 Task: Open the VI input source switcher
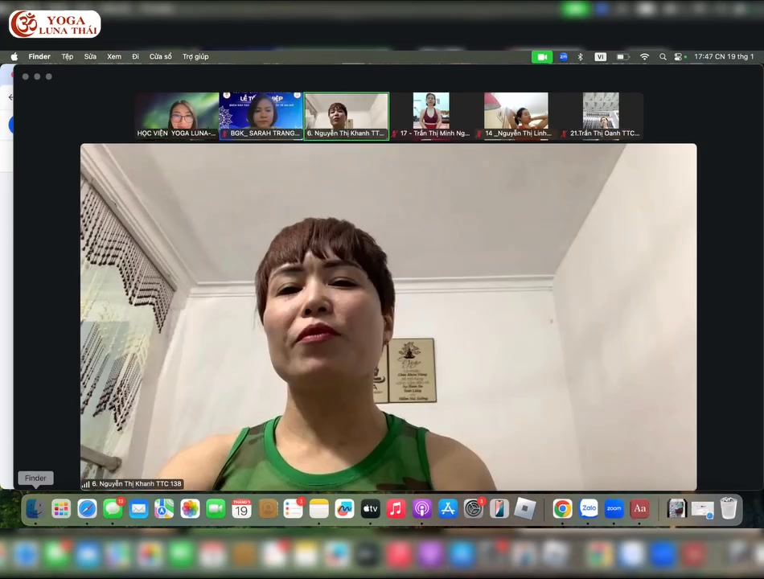[601, 57]
